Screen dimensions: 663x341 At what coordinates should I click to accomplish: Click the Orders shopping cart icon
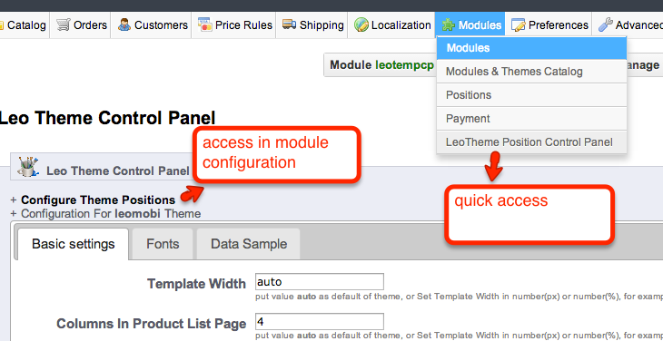pyautogui.click(x=63, y=24)
